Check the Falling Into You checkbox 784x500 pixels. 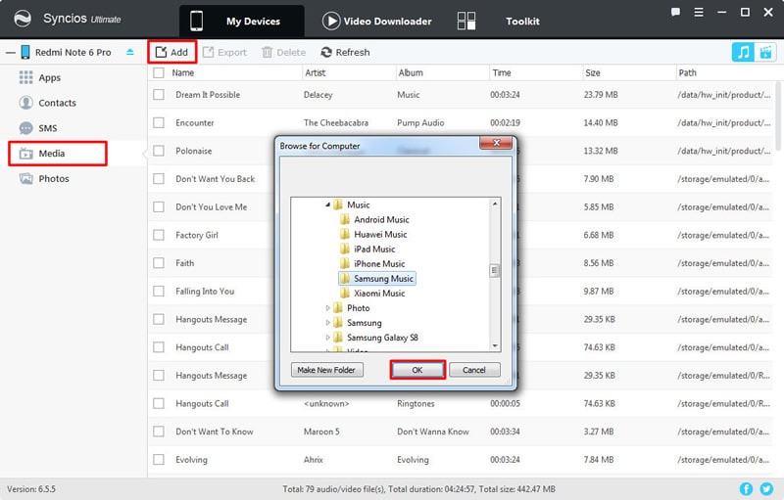159,291
